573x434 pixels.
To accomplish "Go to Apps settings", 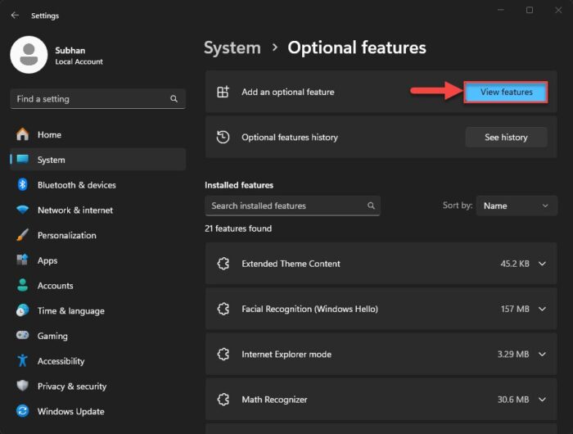I will point(98,260).
